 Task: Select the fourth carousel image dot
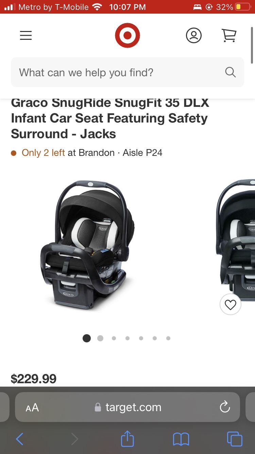pyautogui.click(x=128, y=338)
